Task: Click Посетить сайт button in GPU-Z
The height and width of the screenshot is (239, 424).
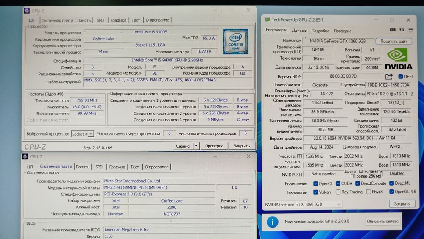Action: pyautogui.click(x=393, y=42)
